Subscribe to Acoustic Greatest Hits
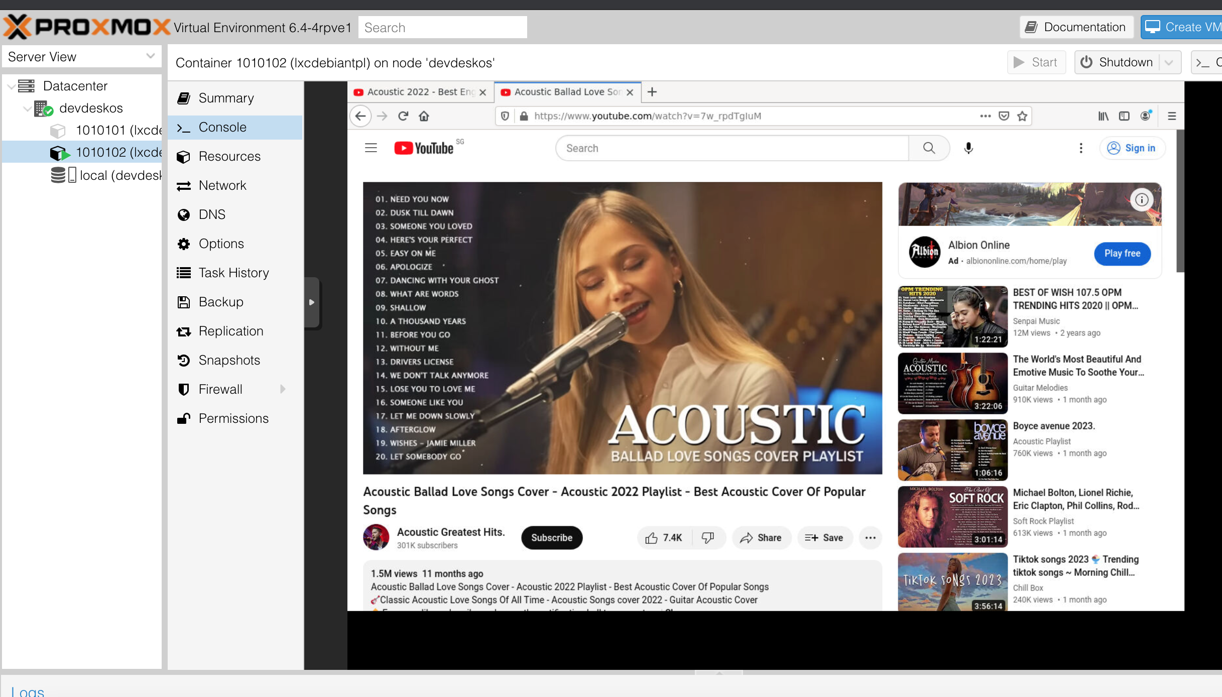Screen dimensions: 1222x697 pyautogui.click(x=552, y=538)
